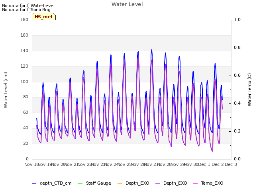Click the 100 y-axis tick label

(24, 82)
